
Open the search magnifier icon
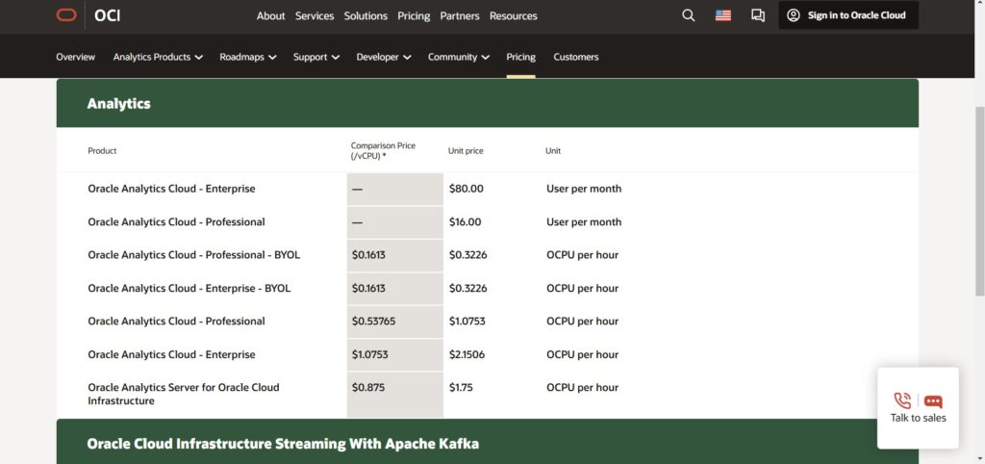689,15
